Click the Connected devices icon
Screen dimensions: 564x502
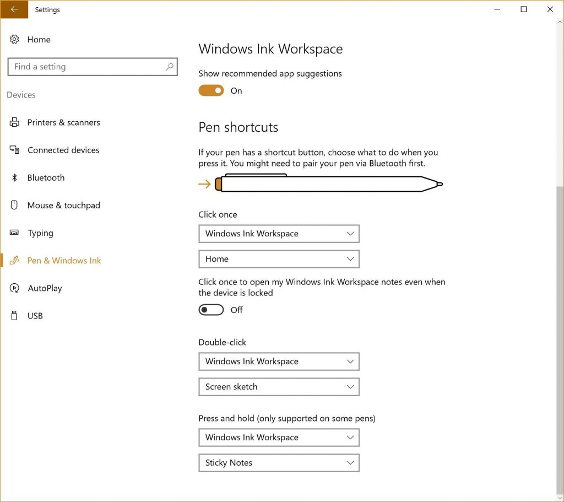pos(14,150)
